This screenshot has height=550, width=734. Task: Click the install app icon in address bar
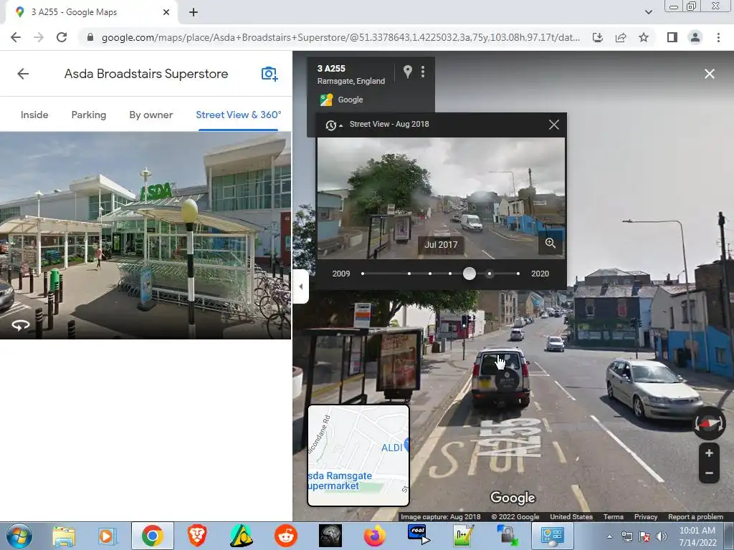[x=598, y=37]
